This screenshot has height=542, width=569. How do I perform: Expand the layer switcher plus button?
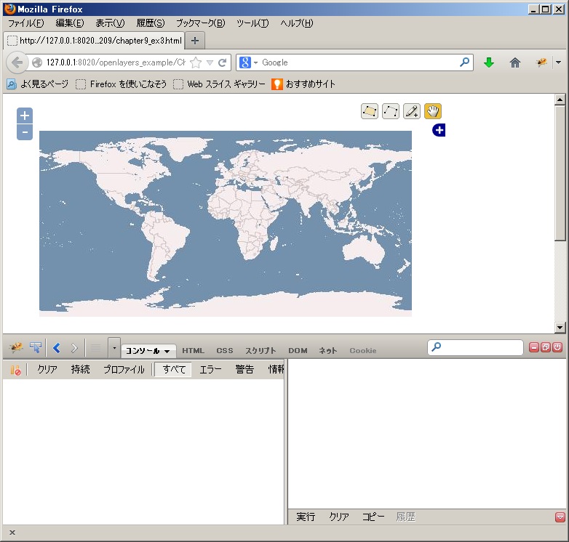(439, 130)
